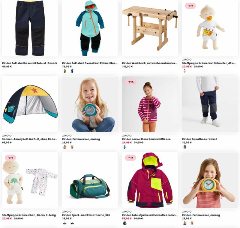Open the girl holding yellow Funkwecker image
The width and height of the screenshot is (240, 228).
click(210, 180)
